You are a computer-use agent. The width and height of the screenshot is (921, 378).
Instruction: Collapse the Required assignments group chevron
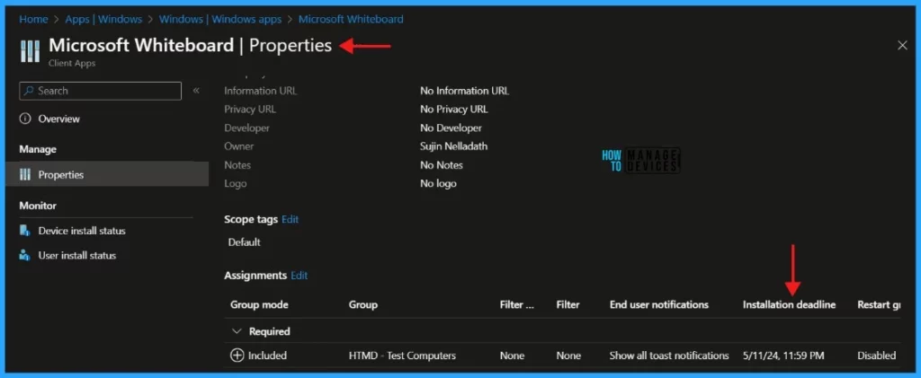[x=237, y=331]
